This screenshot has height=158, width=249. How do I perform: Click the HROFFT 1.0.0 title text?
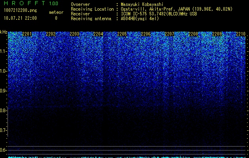coord(31,3)
